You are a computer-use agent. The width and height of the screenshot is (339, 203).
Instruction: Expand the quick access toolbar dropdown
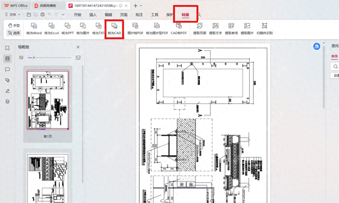click(63, 14)
